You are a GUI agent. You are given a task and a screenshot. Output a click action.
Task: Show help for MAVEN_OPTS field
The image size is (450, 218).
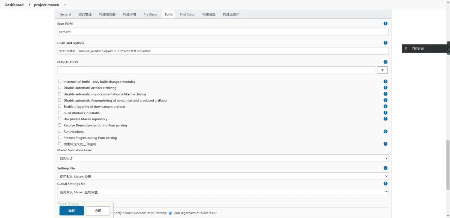tap(385, 62)
